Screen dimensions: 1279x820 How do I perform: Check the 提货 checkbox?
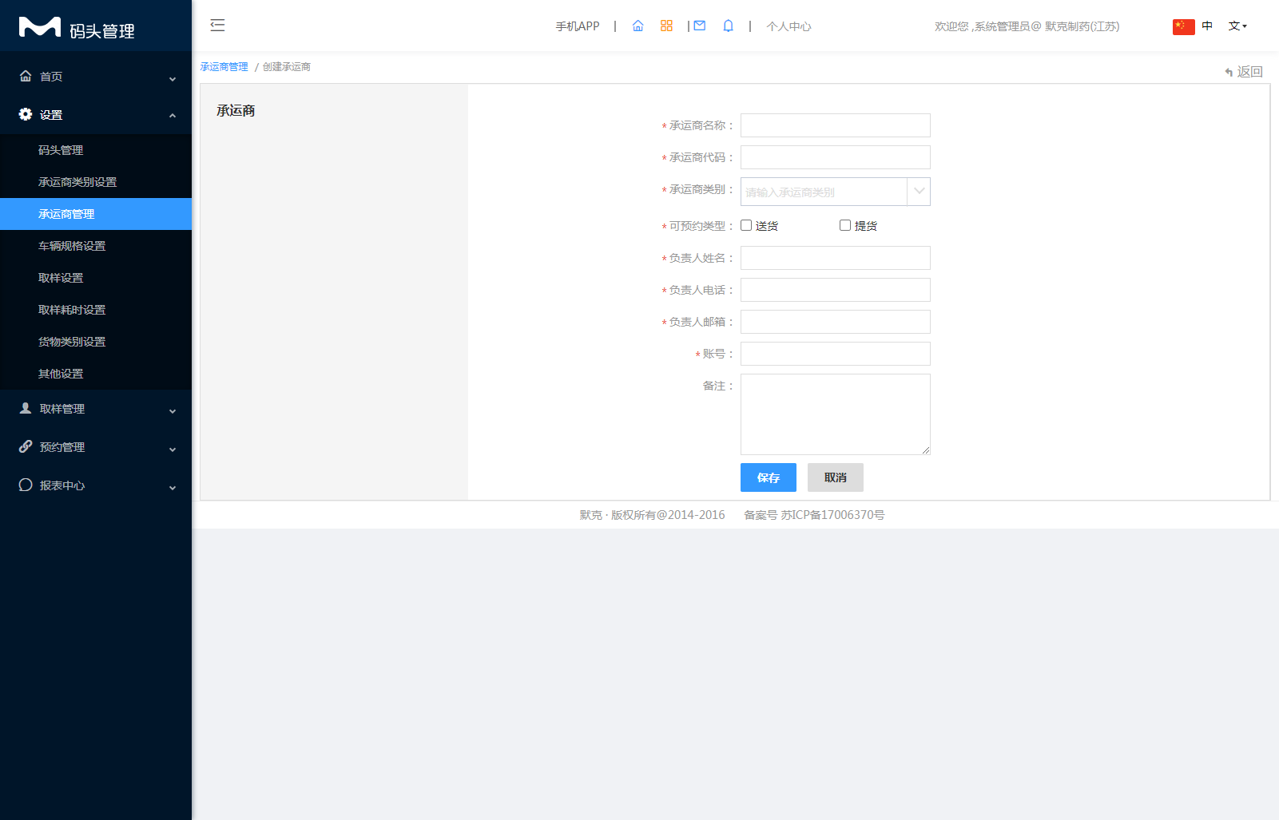[x=845, y=225]
